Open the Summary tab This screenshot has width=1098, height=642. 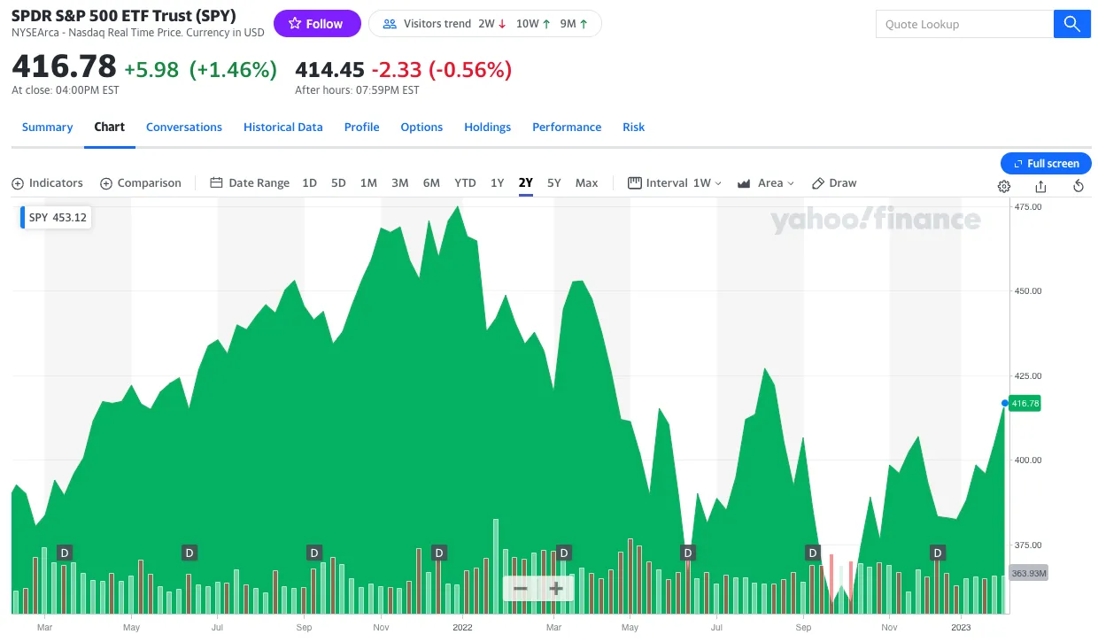(x=47, y=128)
